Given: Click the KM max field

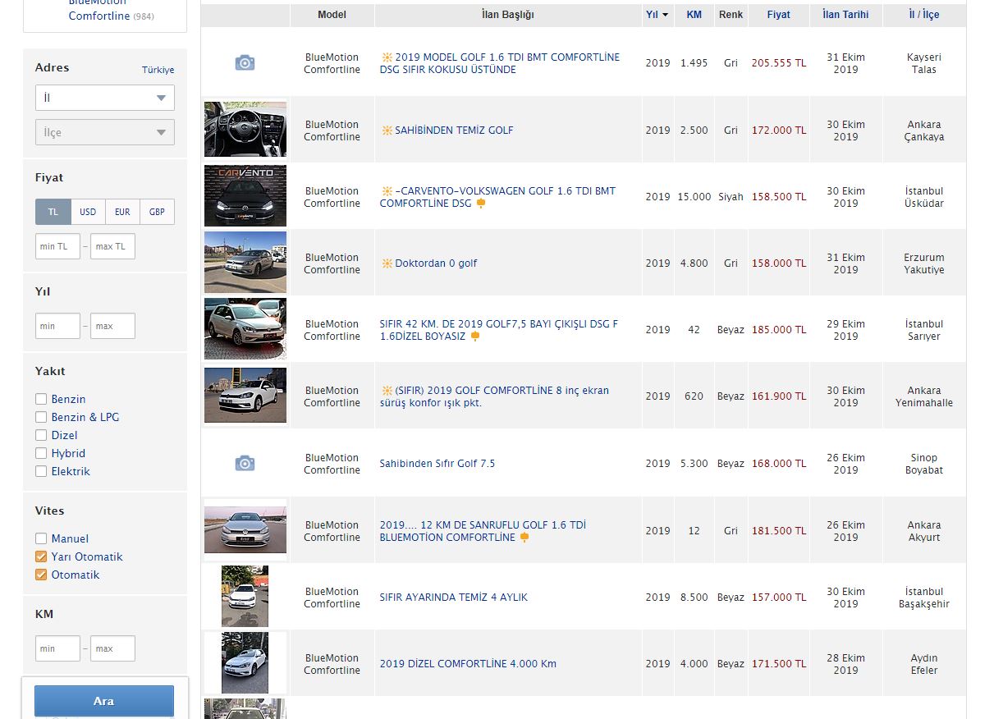Looking at the screenshot, I should 112,648.
